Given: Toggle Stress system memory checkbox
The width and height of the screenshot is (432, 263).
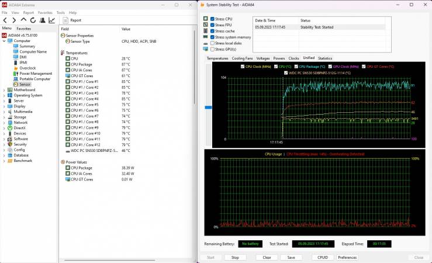Looking at the screenshot, I should pyautogui.click(x=212, y=37).
